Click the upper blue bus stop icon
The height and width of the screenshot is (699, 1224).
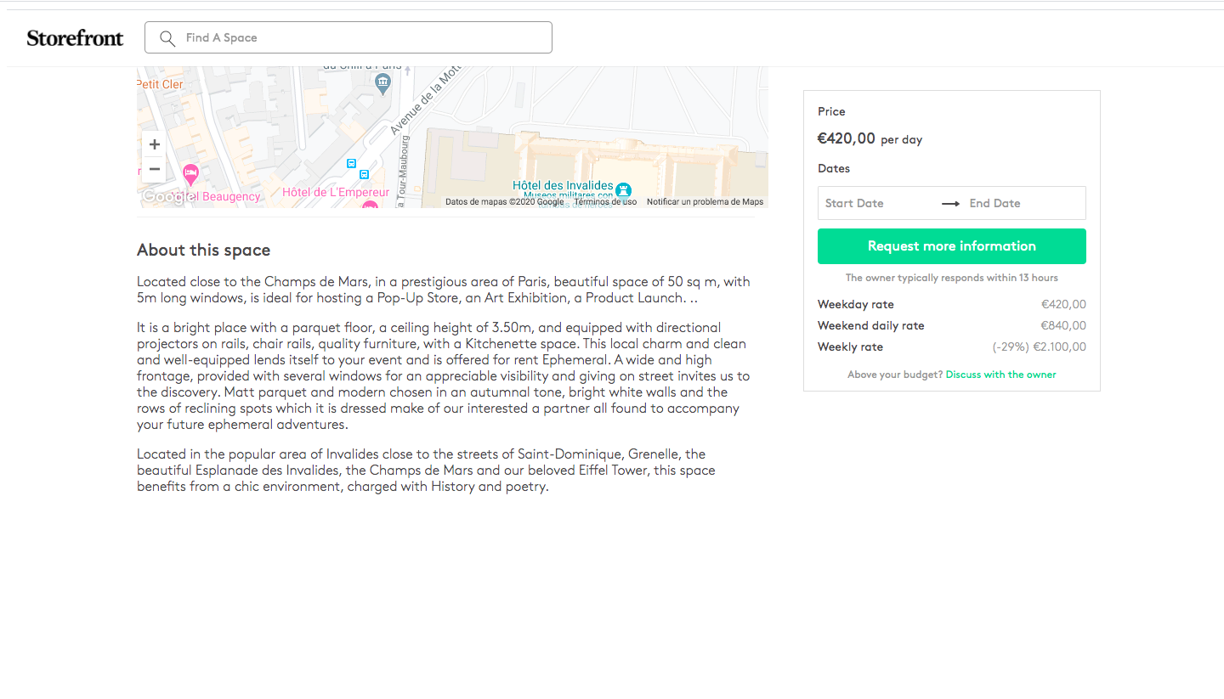point(351,163)
